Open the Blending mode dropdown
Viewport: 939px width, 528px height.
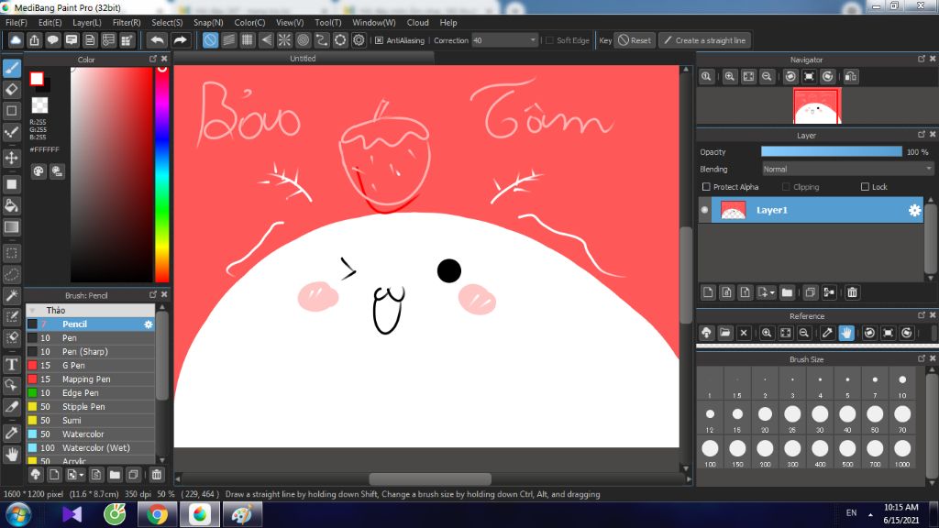click(846, 170)
